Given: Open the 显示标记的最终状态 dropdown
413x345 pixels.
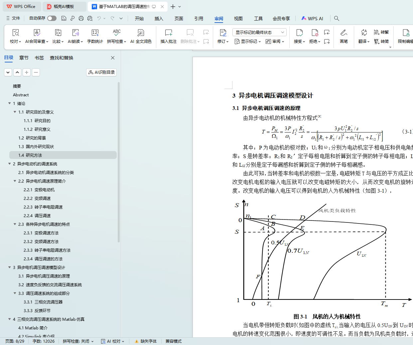Looking at the screenshot, I should click(259, 32).
